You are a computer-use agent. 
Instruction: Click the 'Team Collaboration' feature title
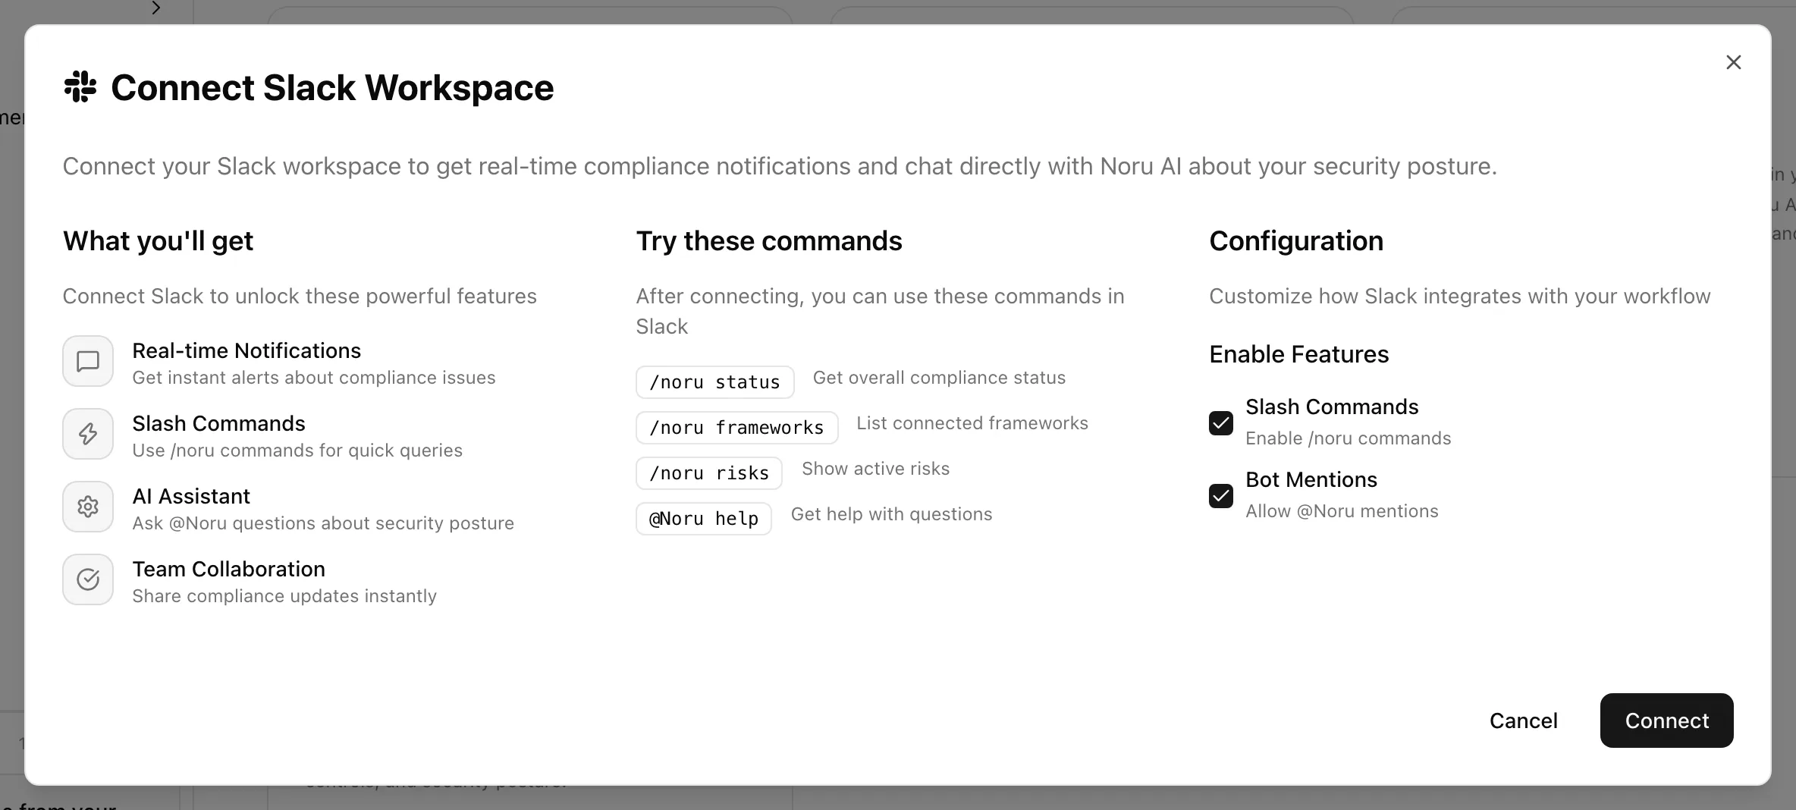(x=229, y=569)
